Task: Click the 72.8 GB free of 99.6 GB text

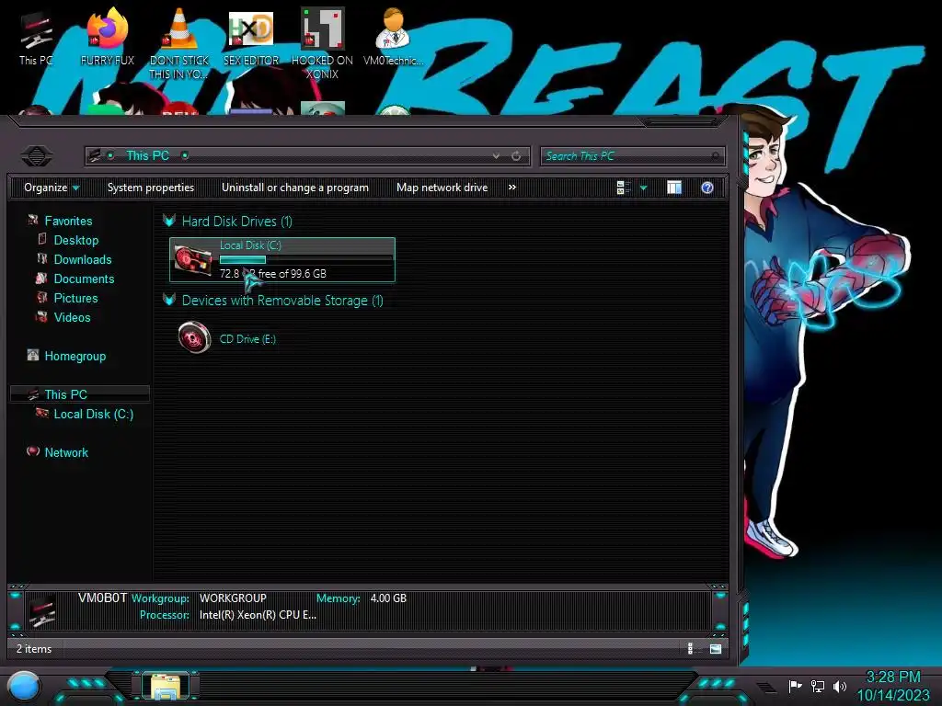Action: point(273,274)
